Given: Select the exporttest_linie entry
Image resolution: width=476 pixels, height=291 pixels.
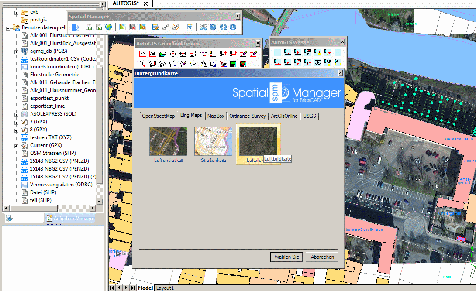Looking at the screenshot, I should [x=47, y=106].
